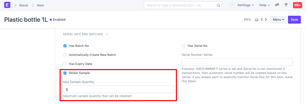Click the Max Sample Quantity field
The width and height of the screenshot is (306, 104).
(x=118, y=89)
